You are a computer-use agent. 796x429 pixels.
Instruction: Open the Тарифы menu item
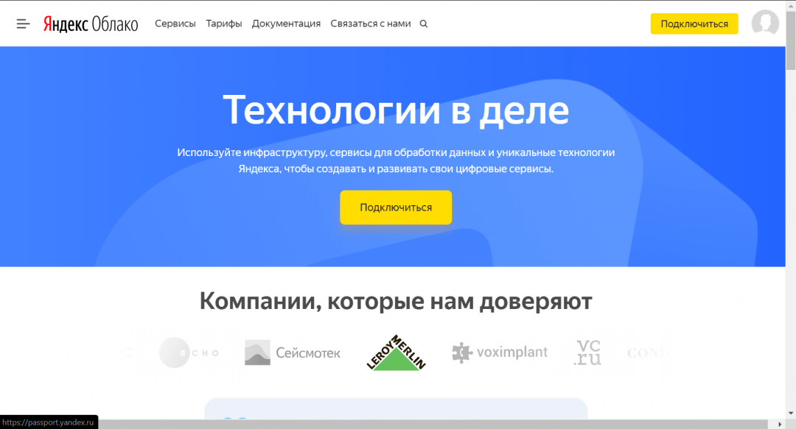pos(224,24)
